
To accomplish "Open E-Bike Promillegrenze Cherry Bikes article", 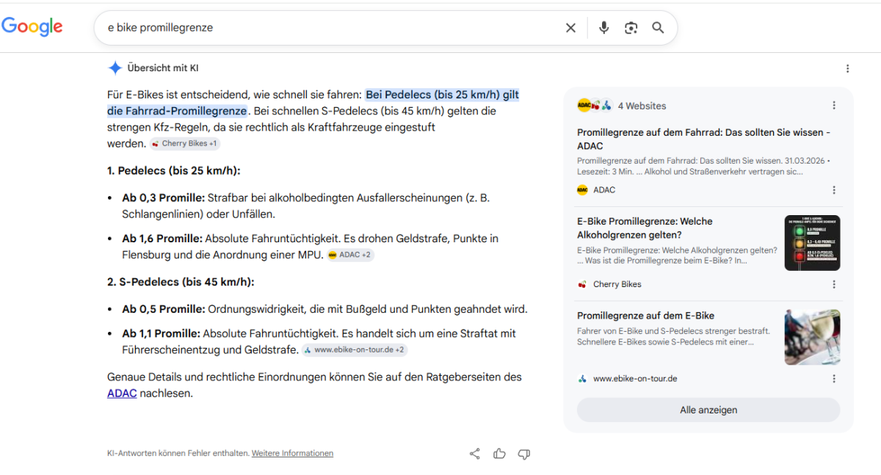I will pyautogui.click(x=645, y=228).
